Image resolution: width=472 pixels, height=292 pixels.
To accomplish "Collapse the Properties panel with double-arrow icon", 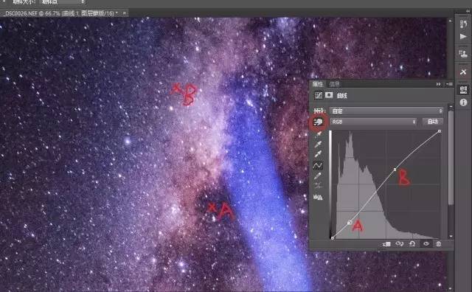I will 439,84.
